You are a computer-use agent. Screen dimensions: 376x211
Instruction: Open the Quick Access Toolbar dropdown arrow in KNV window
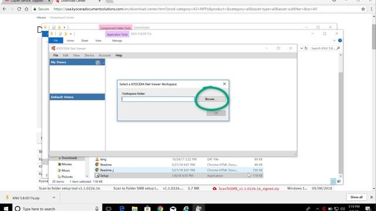pyautogui.click(x=70, y=34)
